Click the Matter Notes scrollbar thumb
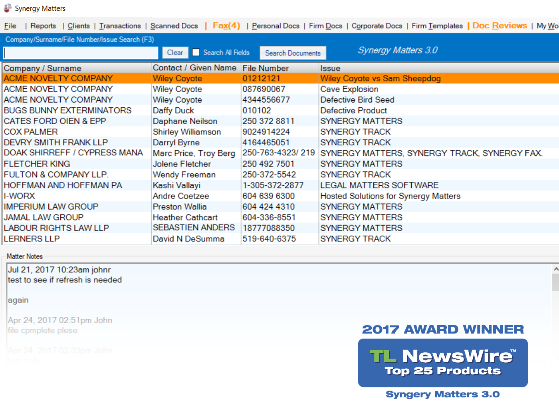 555,282
